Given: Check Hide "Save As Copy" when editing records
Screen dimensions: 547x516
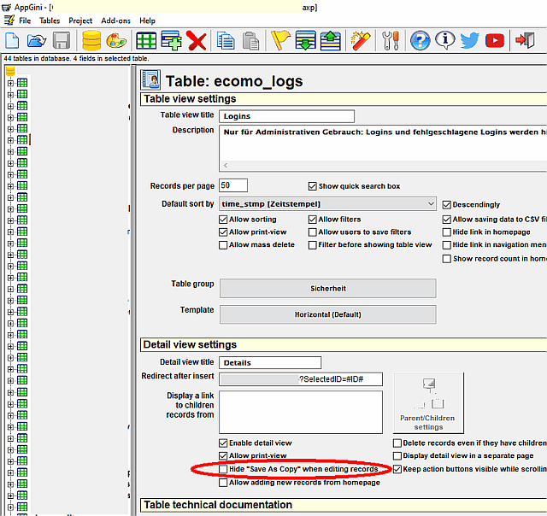Looking at the screenshot, I should coord(223,469).
